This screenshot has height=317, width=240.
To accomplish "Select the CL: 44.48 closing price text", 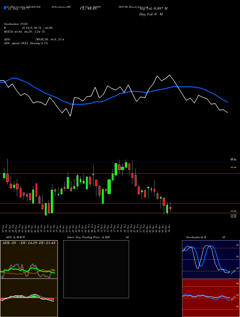I will click(x=88, y=8).
